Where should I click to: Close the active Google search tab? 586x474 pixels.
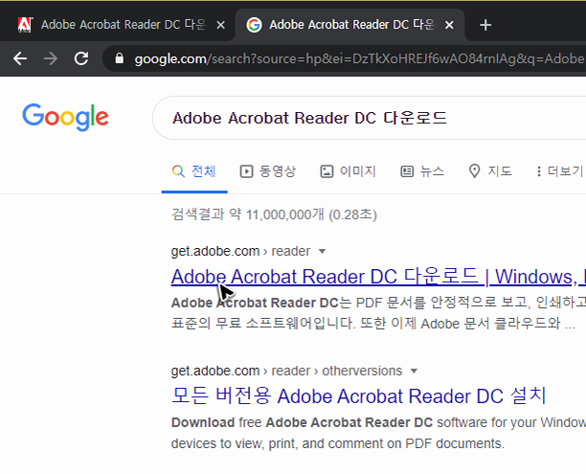(449, 25)
